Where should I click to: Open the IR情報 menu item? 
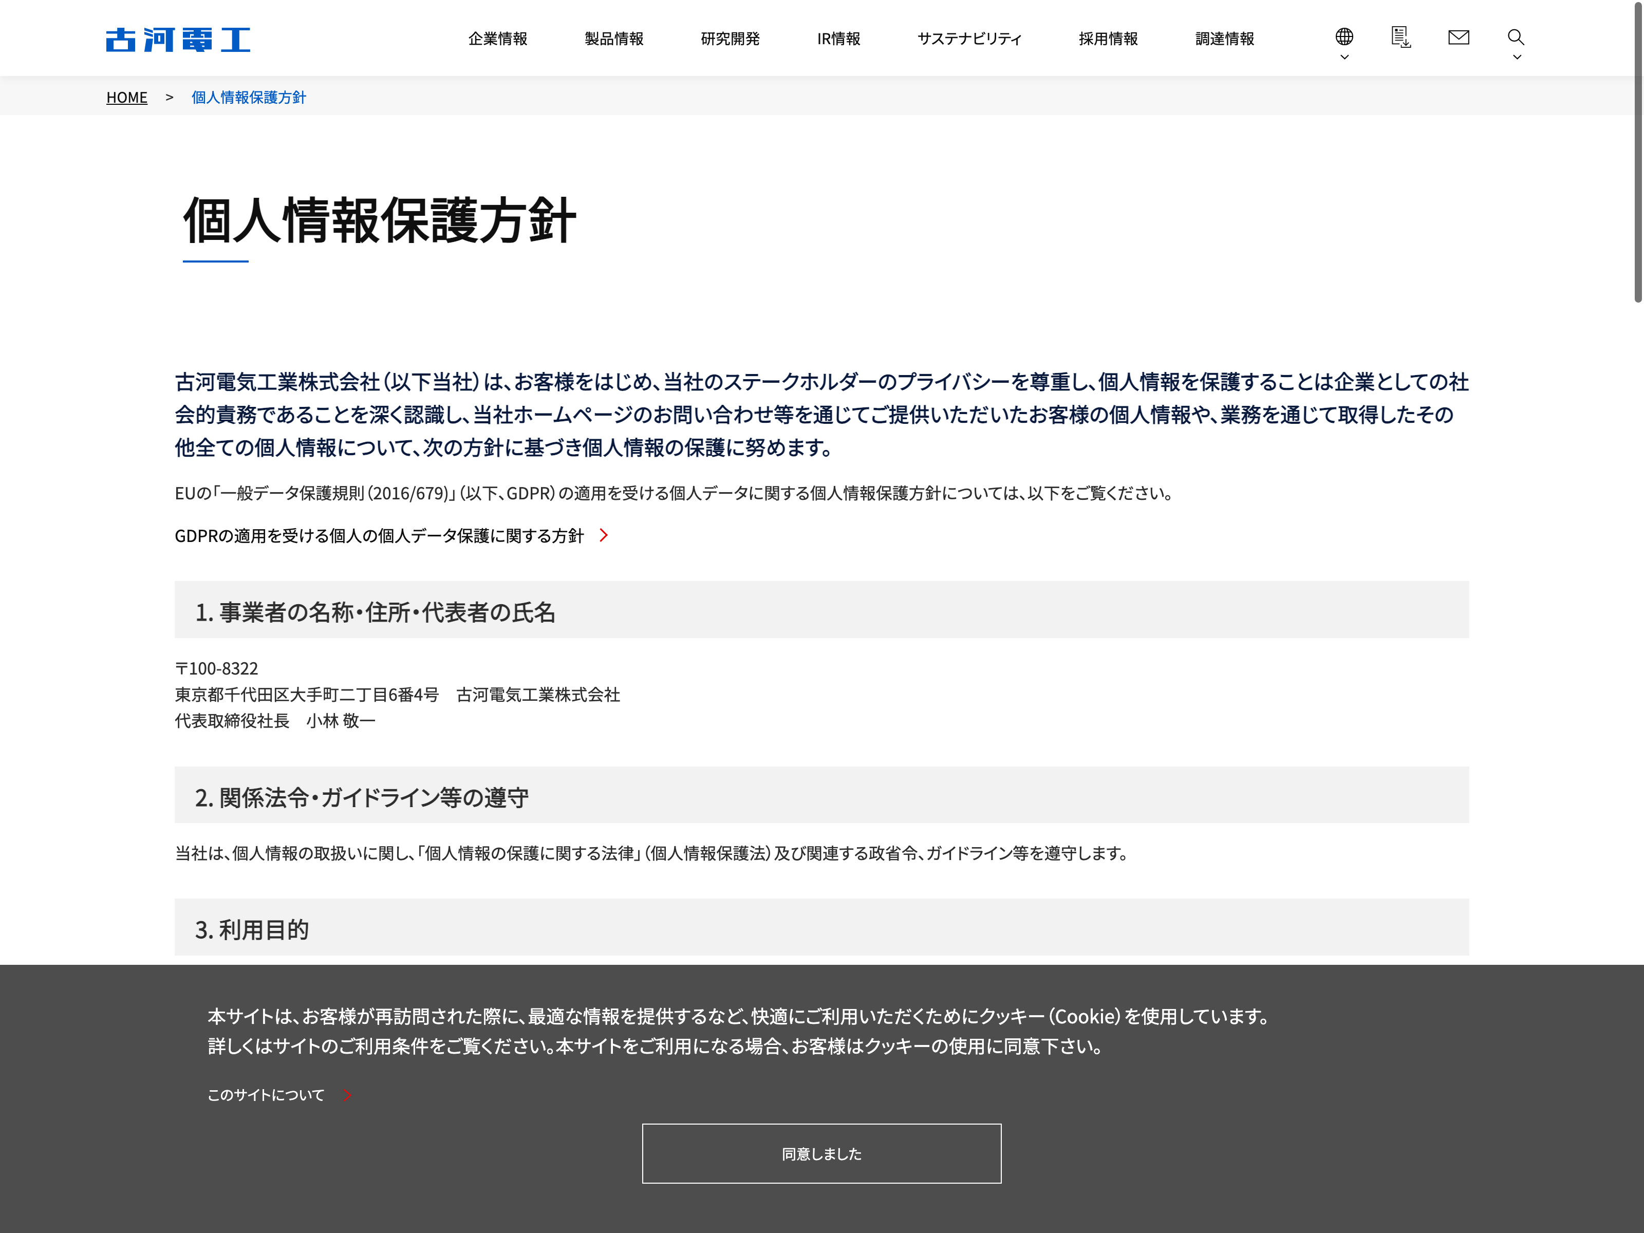pyautogui.click(x=838, y=39)
